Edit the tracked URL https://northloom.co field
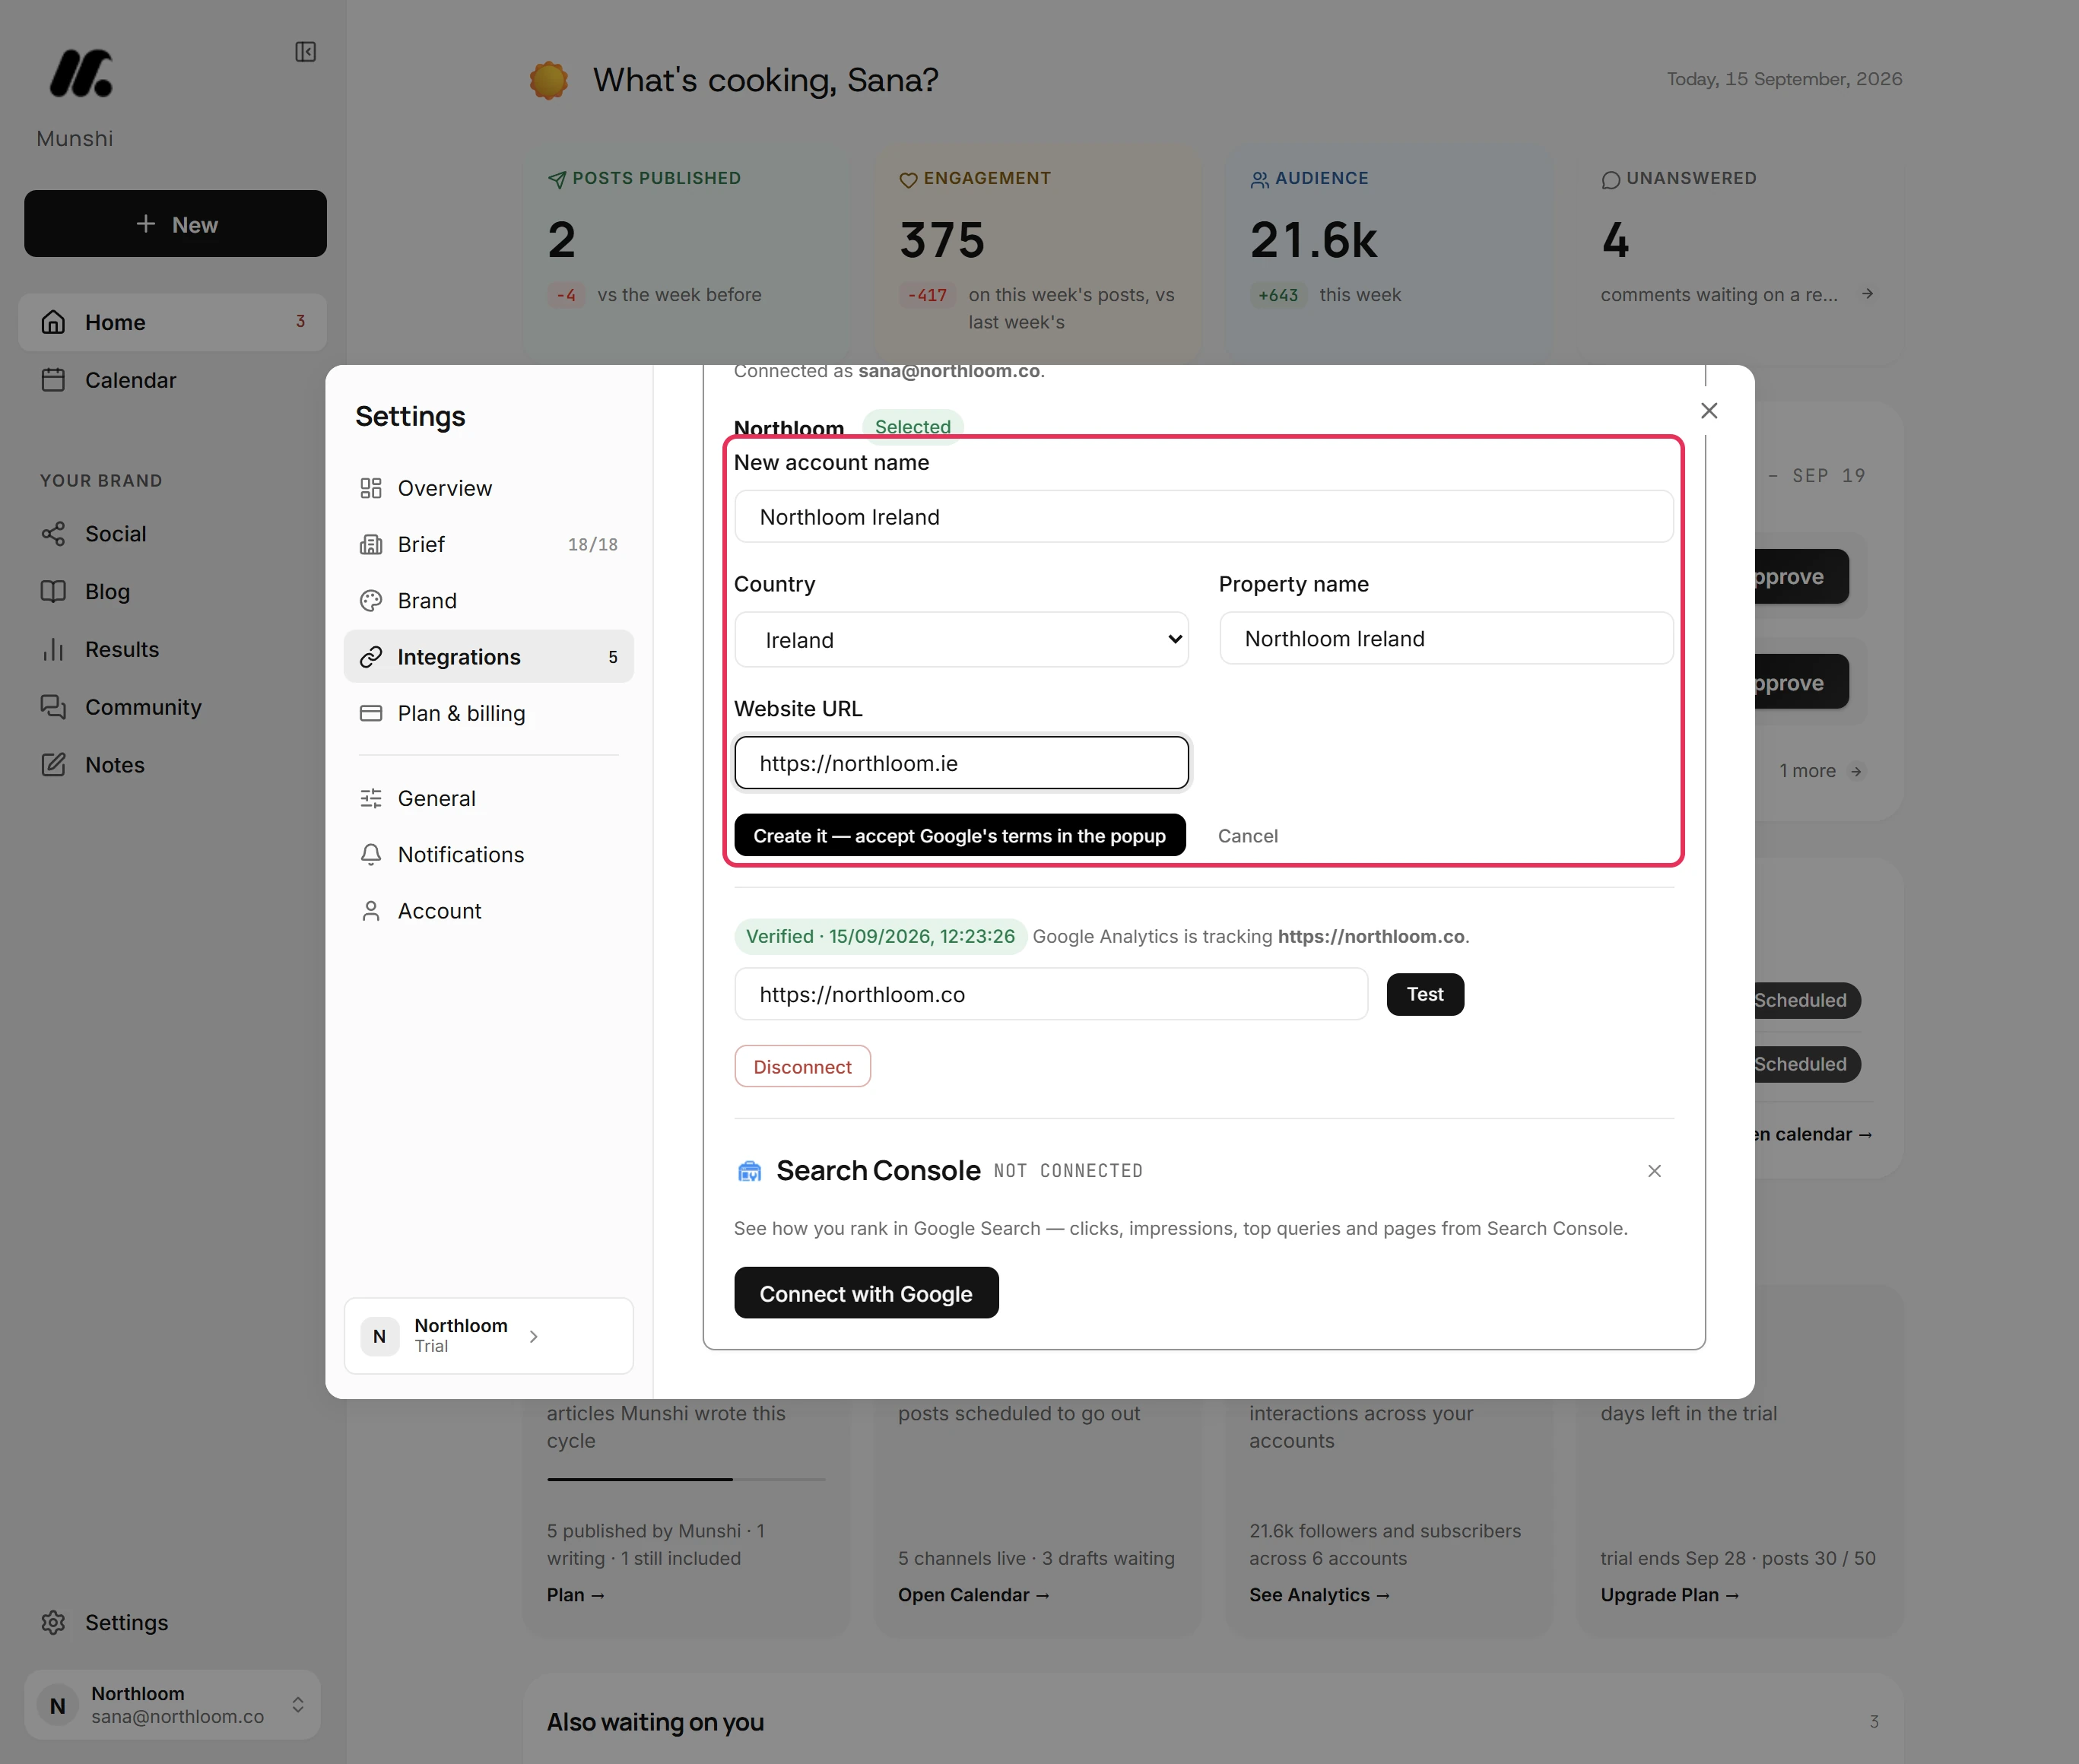The height and width of the screenshot is (1764, 2079). [x=1050, y=995]
